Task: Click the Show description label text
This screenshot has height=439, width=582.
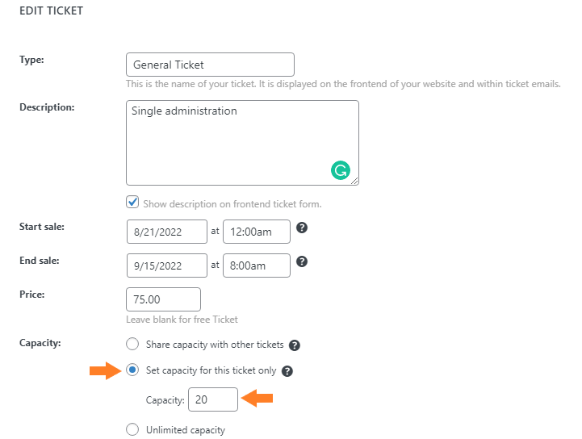Action: tap(232, 204)
